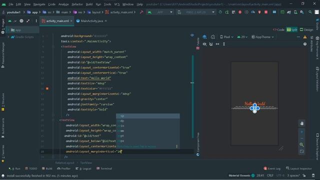Open the Build menu
The image size is (320, 180).
click(89, 4)
